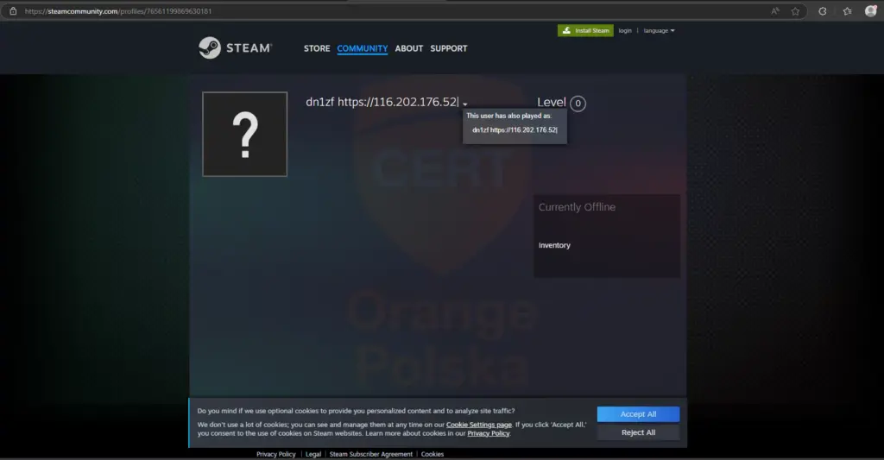Image resolution: width=884 pixels, height=460 pixels.
Task: Open the COMMUNITY menu
Action: click(x=363, y=48)
